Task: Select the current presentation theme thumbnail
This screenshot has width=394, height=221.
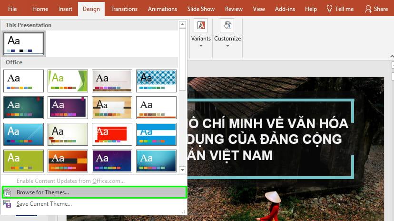Action: pyautogui.click(x=24, y=44)
